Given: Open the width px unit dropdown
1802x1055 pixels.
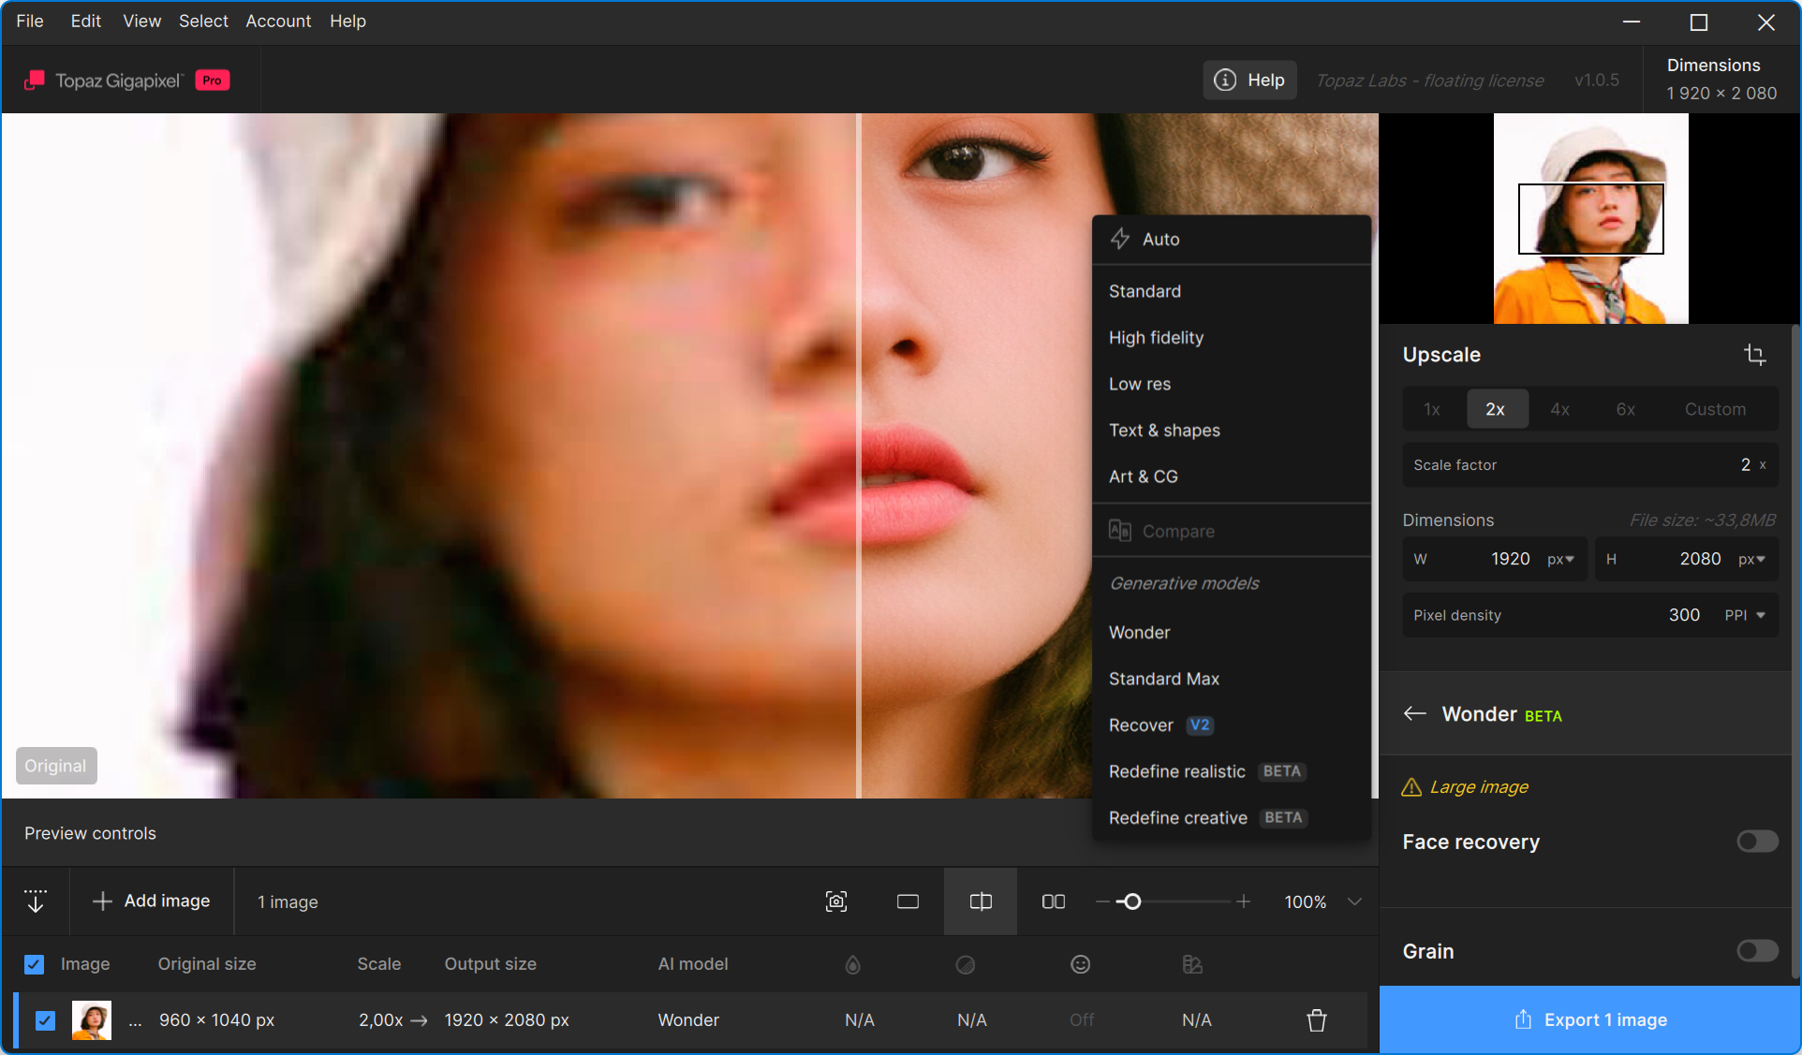Looking at the screenshot, I should [1561, 559].
